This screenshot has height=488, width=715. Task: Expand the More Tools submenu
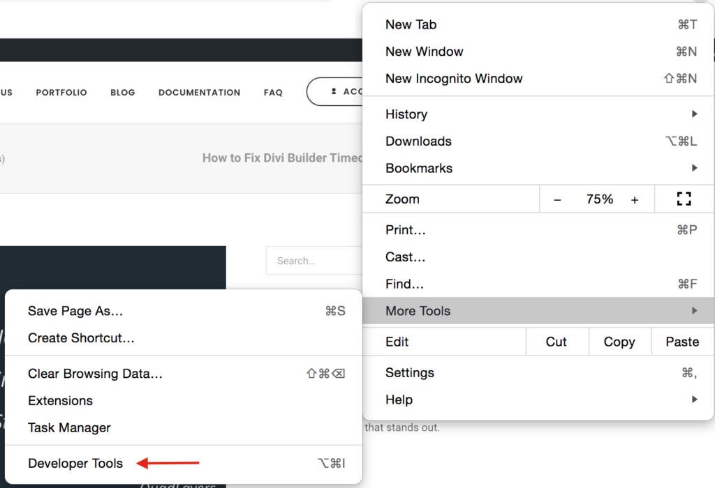point(538,311)
